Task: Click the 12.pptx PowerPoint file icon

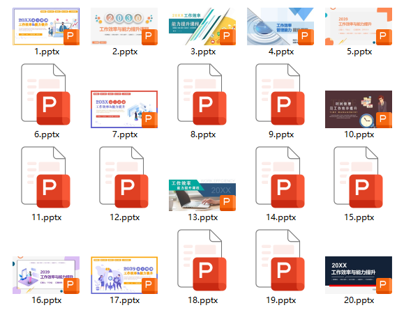Action: (x=124, y=177)
